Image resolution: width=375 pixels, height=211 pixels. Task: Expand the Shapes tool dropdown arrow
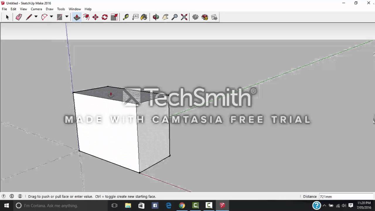coord(67,17)
